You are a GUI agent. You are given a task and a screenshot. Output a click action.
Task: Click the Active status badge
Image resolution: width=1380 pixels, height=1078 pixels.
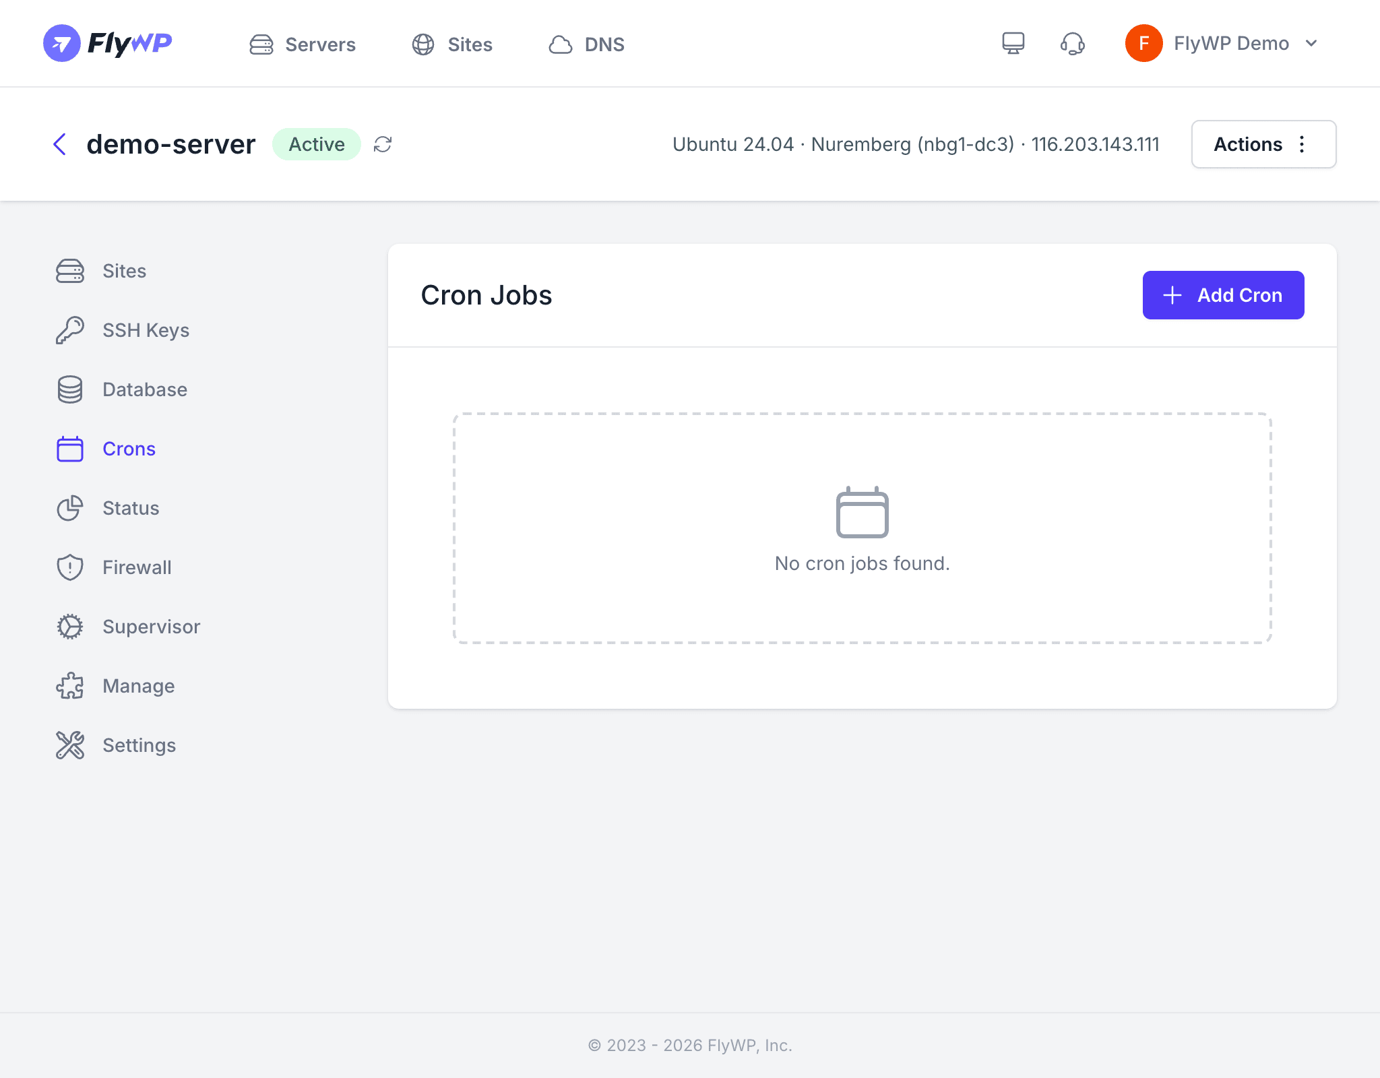click(x=317, y=144)
